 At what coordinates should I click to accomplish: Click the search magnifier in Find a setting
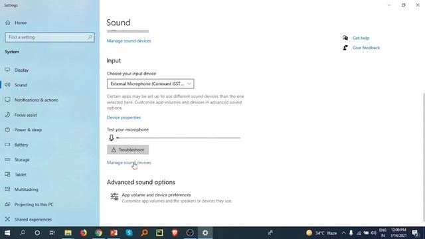click(x=90, y=37)
